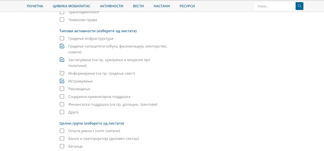Click the Банки и претпријатија label text

(103, 139)
